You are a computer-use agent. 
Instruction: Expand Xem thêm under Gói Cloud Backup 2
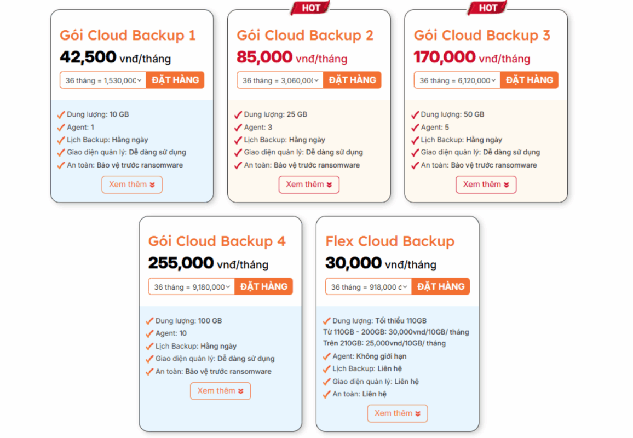coord(309,185)
